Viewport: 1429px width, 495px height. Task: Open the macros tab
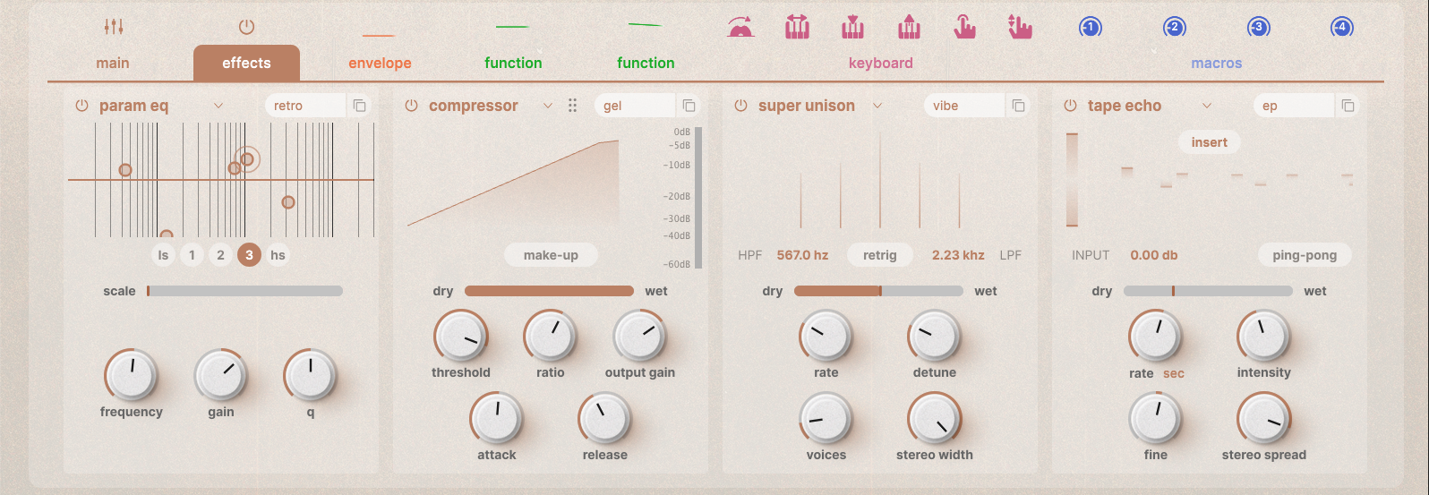[x=1216, y=64]
